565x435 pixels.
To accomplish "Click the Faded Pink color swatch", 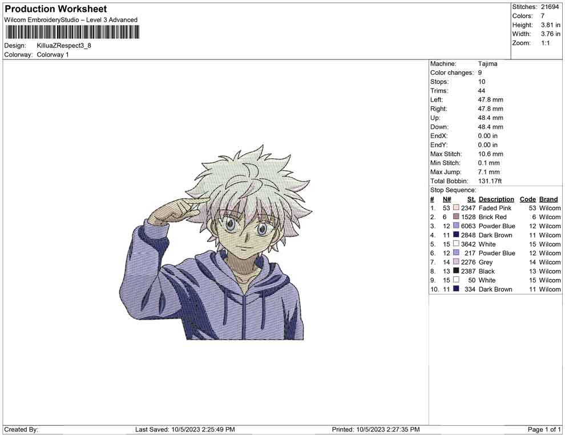I will coord(456,208).
